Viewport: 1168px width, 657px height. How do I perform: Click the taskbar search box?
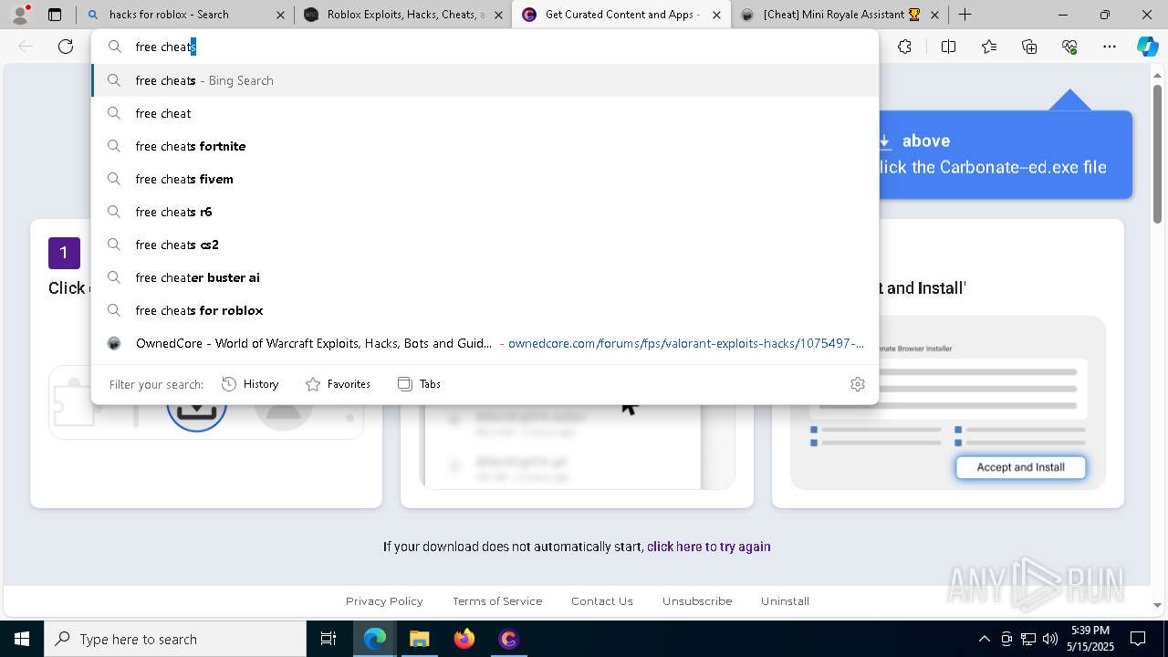pos(175,639)
